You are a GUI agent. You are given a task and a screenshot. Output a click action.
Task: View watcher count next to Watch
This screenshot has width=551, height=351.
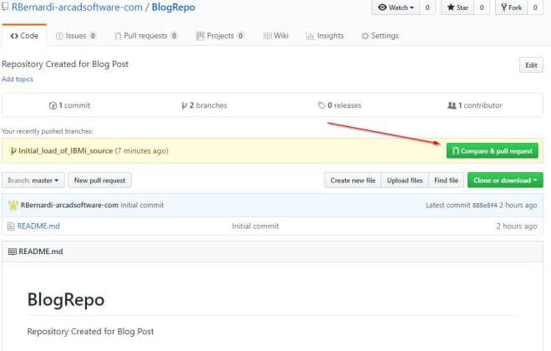(x=427, y=8)
